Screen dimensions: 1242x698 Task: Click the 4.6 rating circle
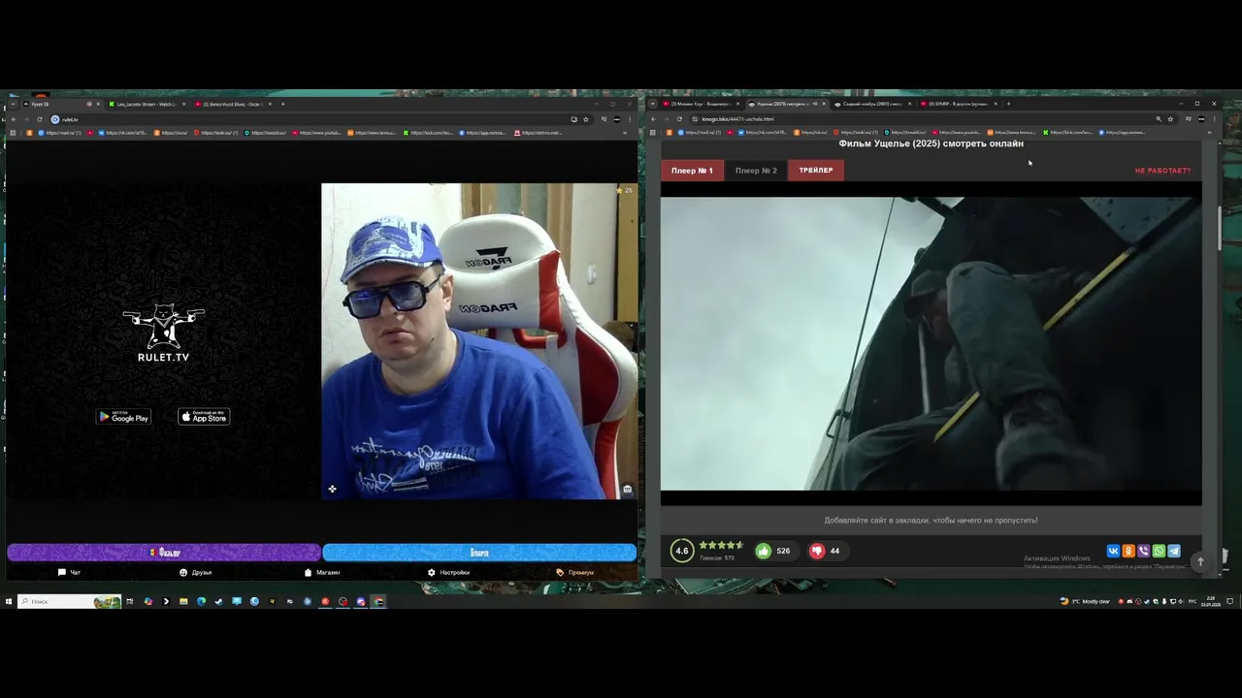coord(682,551)
